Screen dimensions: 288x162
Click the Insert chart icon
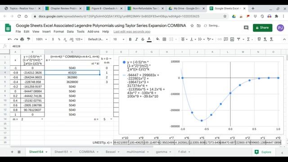[232, 39]
